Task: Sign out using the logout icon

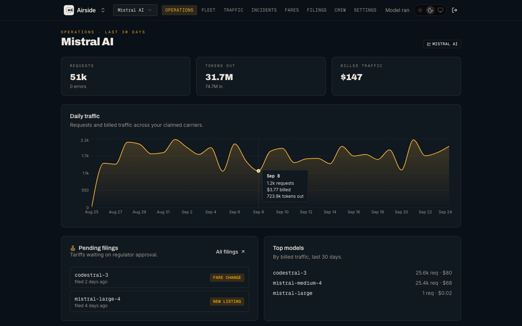Action: coord(455,10)
